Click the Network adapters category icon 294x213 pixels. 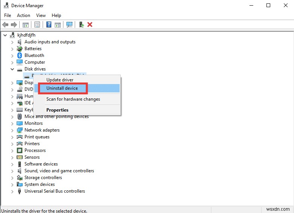pyautogui.click(x=20, y=130)
